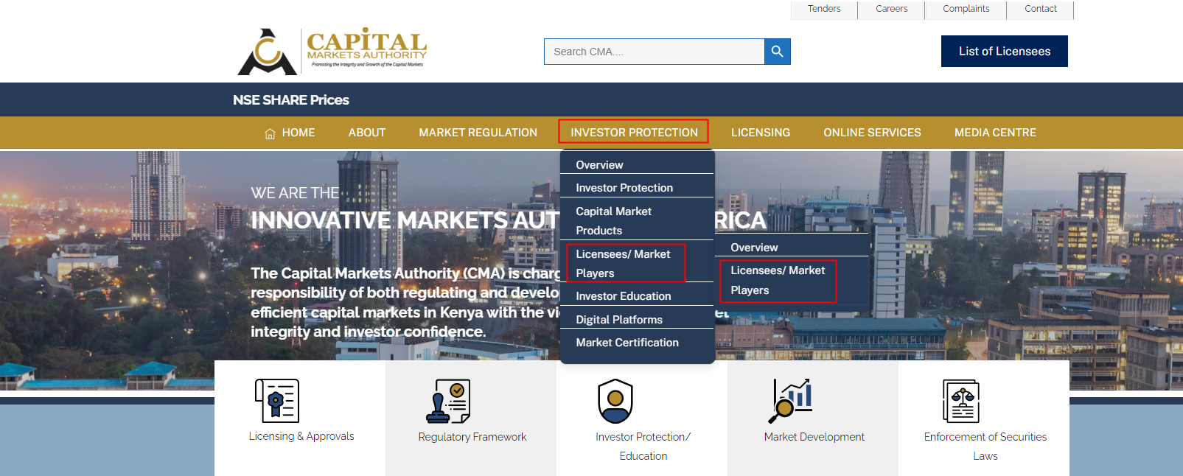Open the MEDIA CENTRE menu
The width and height of the screenshot is (1183, 476).
[x=996, y=133]
